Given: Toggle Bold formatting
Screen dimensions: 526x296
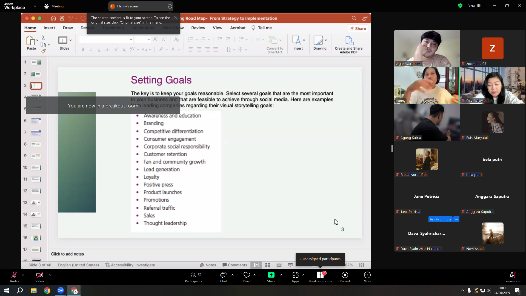Looking at the screenshot, I should [83, 50].
